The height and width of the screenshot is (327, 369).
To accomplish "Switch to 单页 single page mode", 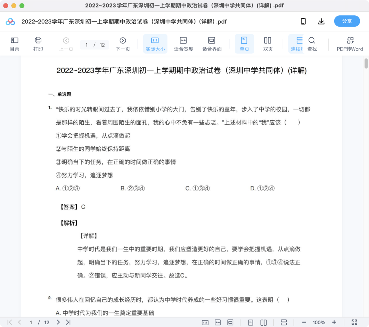I will pyautogui.click(x=244, y=44).
